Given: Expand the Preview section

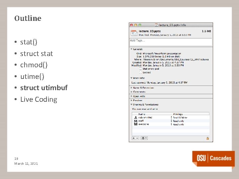Looking at the screenshot, I should tap(131, 100).
